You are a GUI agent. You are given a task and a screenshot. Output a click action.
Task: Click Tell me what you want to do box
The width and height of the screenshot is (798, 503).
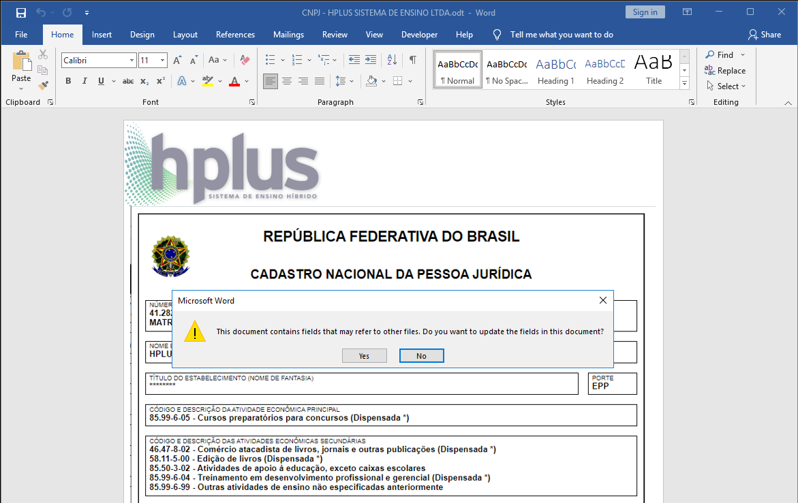coord(562,35)
